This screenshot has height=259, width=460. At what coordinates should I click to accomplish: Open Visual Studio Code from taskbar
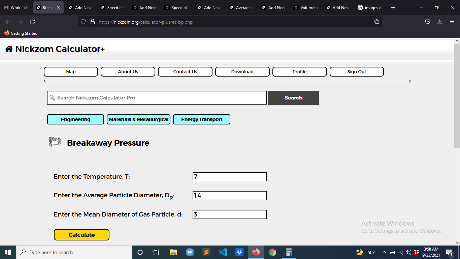pos(223,252)
